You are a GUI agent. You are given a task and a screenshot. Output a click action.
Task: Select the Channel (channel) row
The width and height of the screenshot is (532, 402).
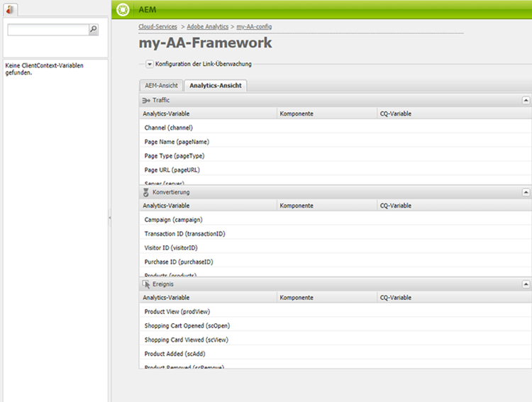tap(336, 128)
